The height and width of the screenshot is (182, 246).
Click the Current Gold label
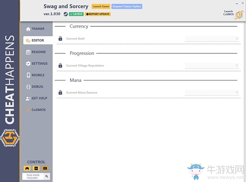coord(75,39)
